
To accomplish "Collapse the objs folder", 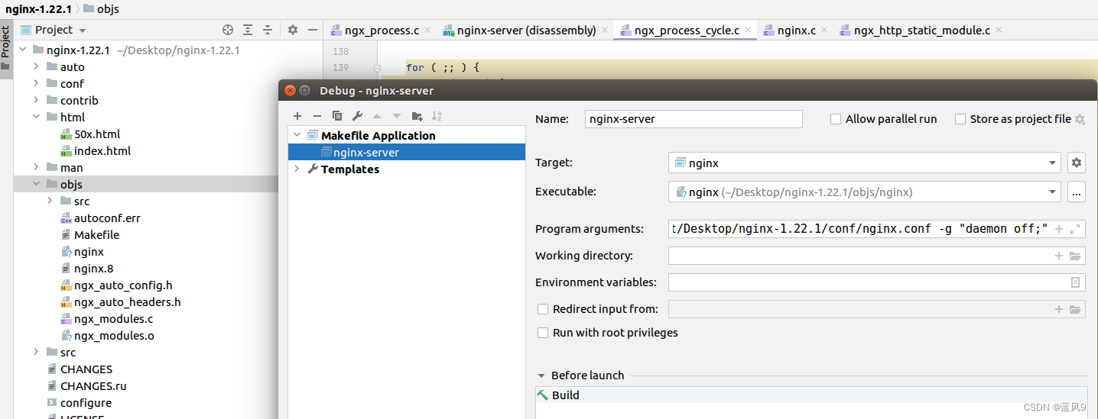I will click(x=36, y=185).
